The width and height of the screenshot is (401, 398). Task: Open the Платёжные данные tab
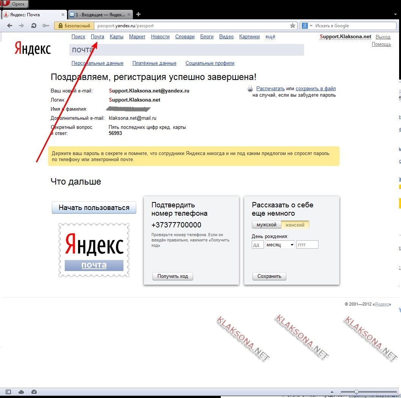coord(154,63)
